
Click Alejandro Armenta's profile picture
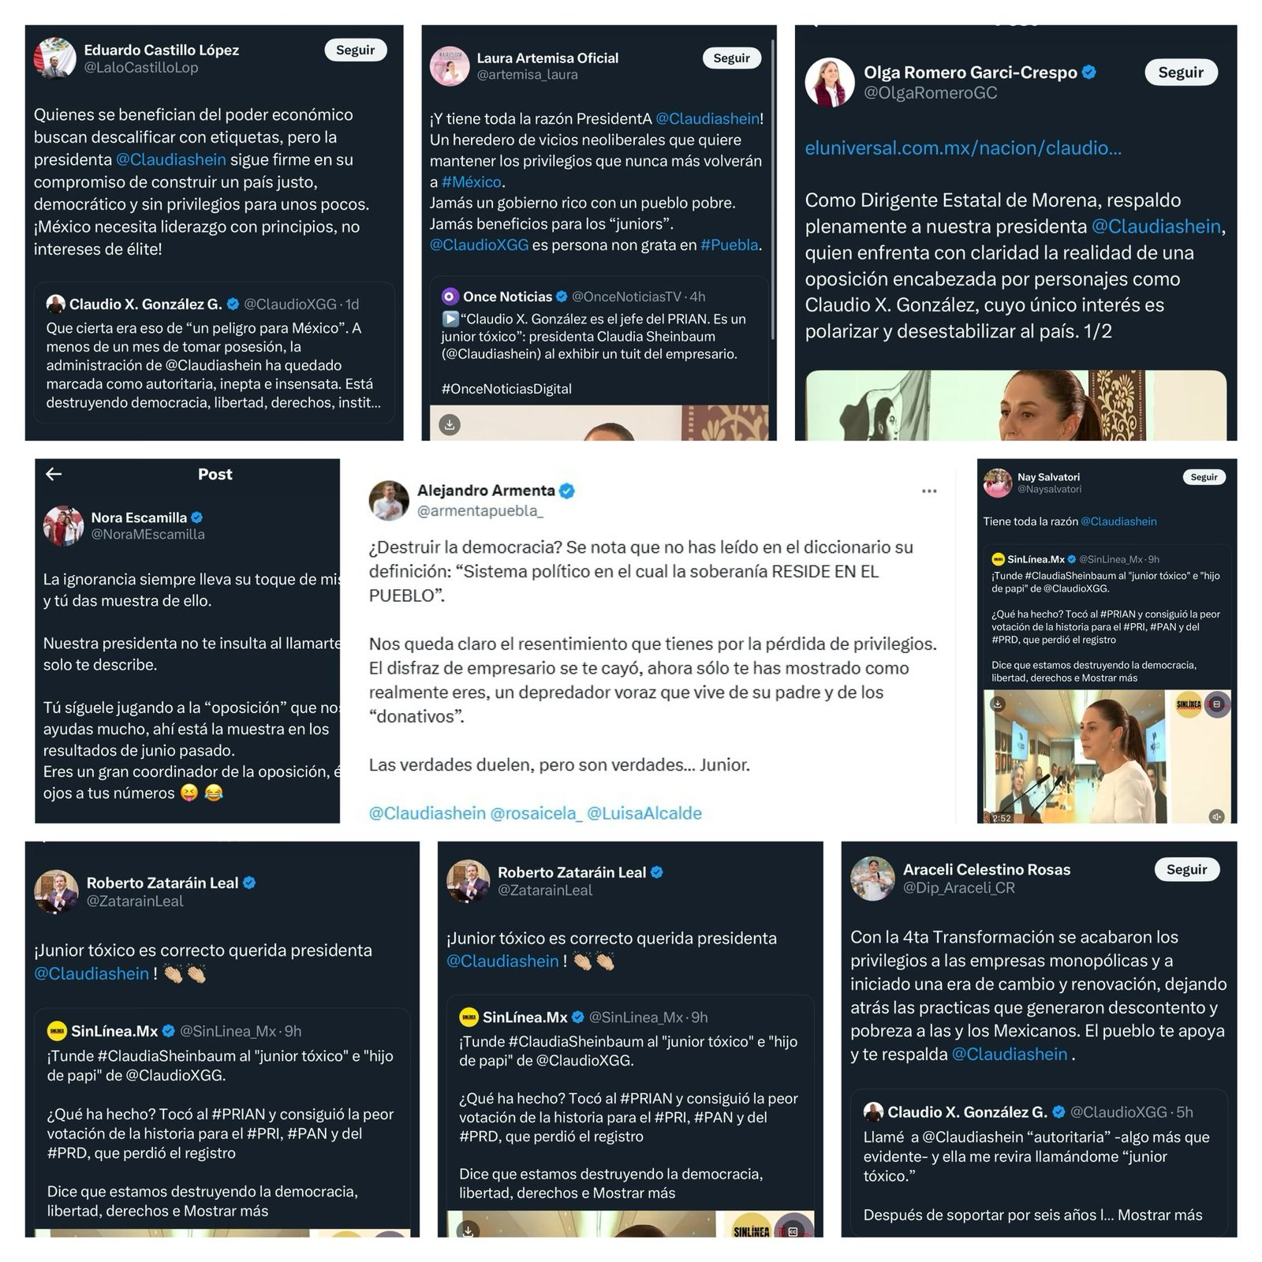point(389,501)
